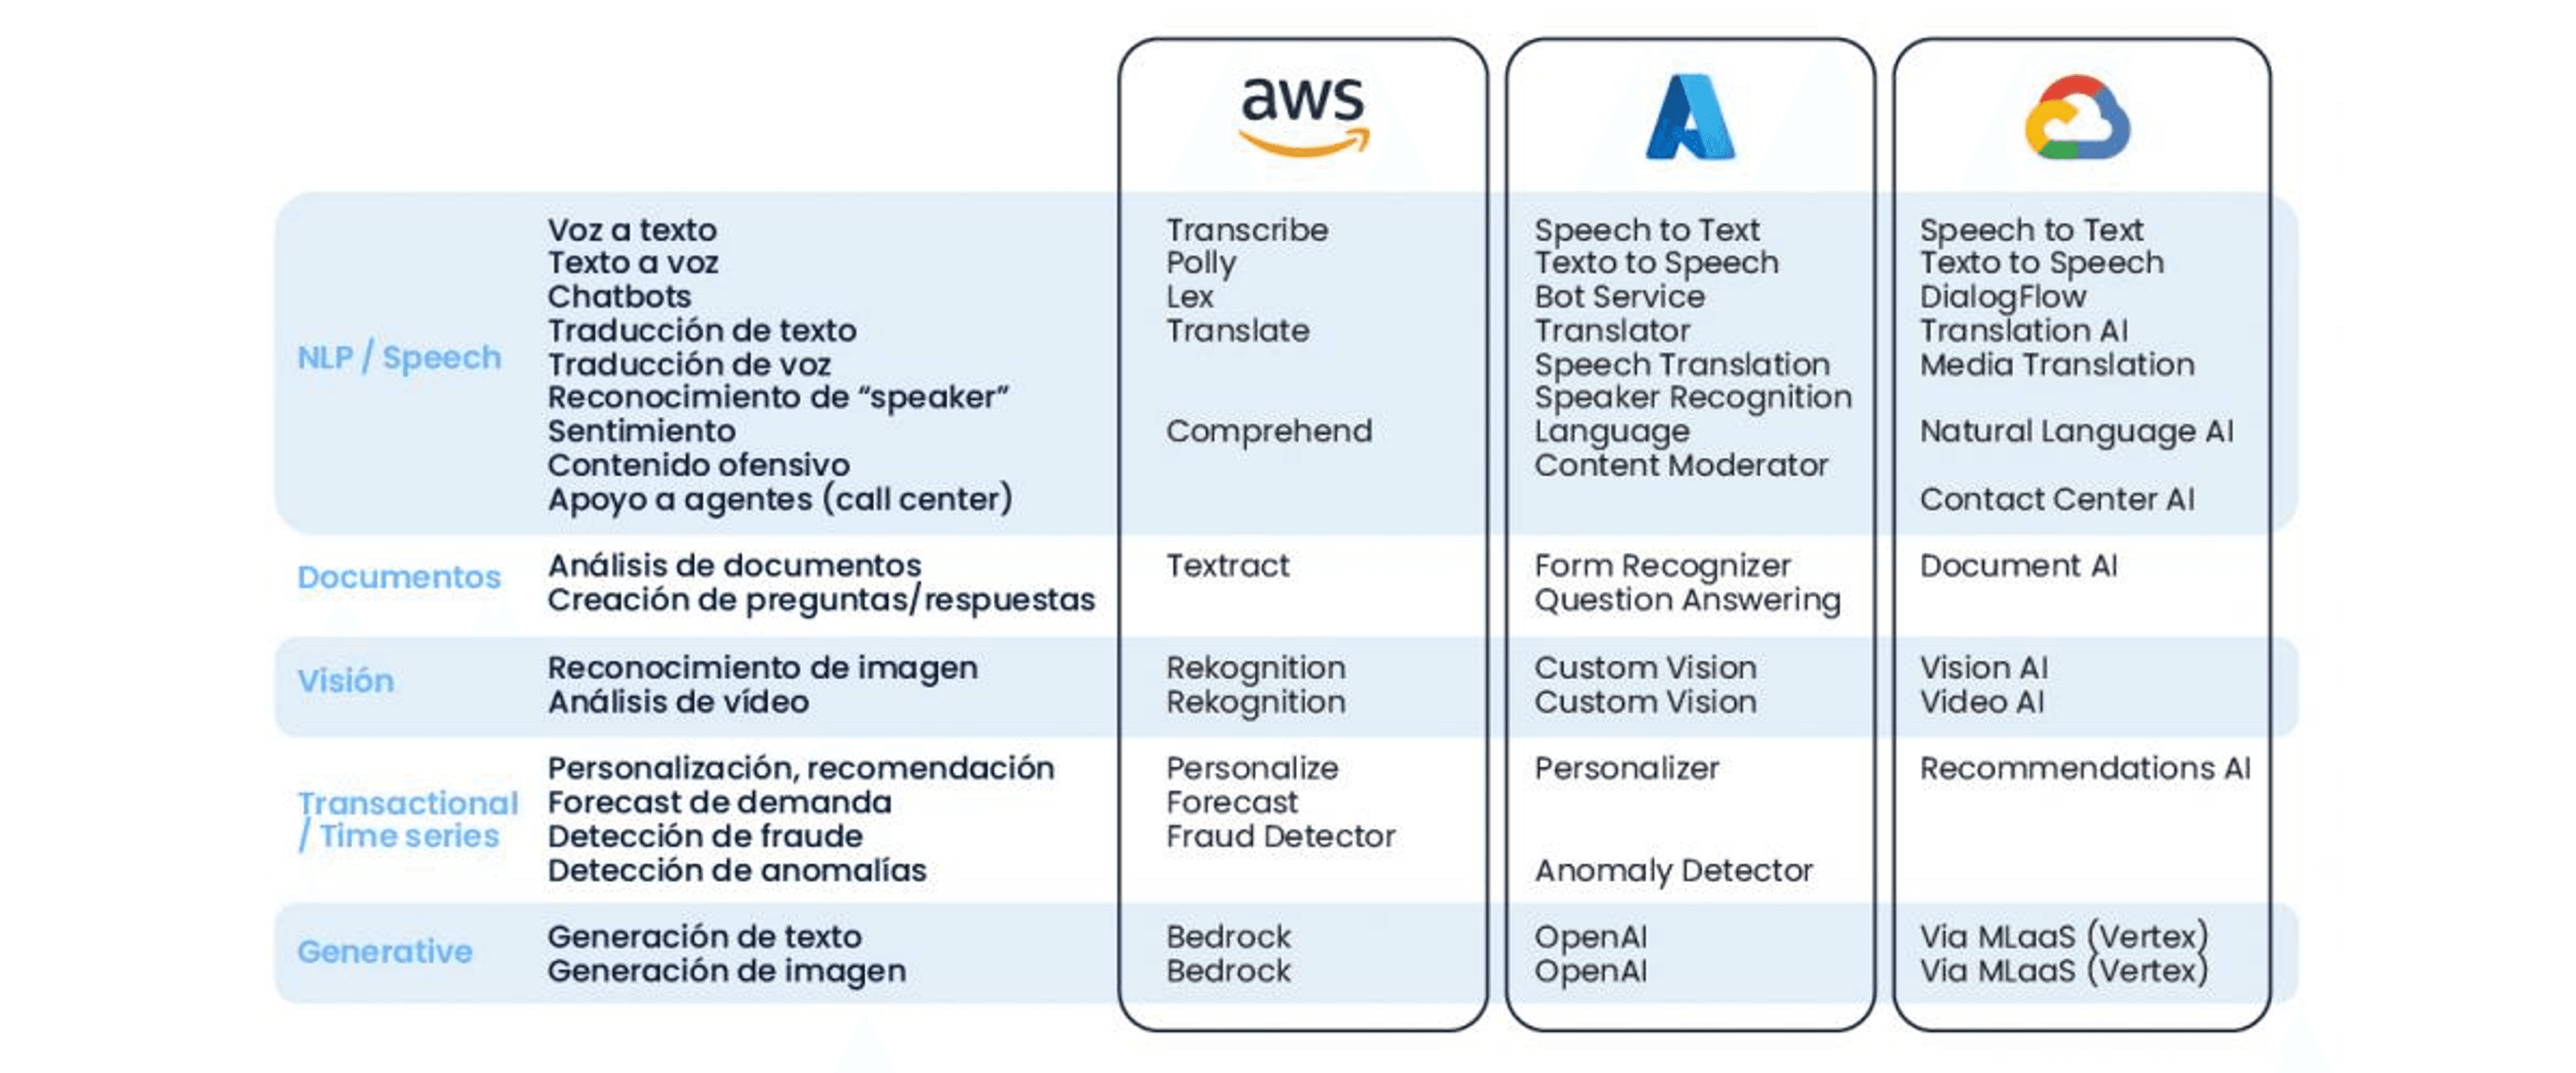Scroll down the comparison table
The image size is (2576, 1073).
click(x=1288, y=657)
